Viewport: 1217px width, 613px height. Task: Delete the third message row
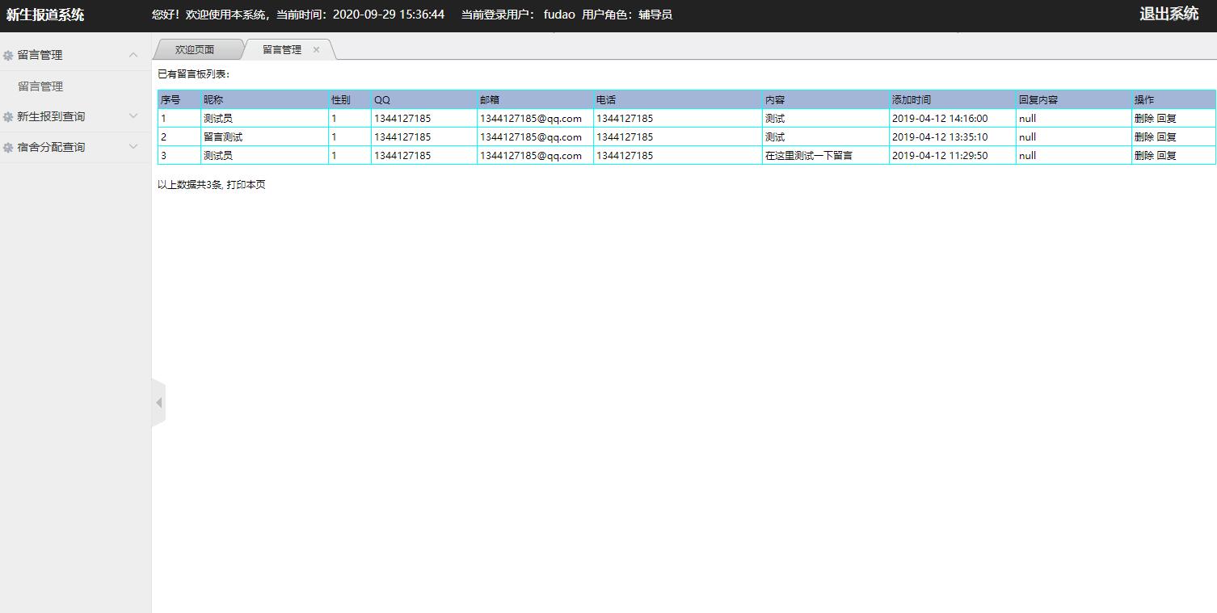pos(1143,156)
